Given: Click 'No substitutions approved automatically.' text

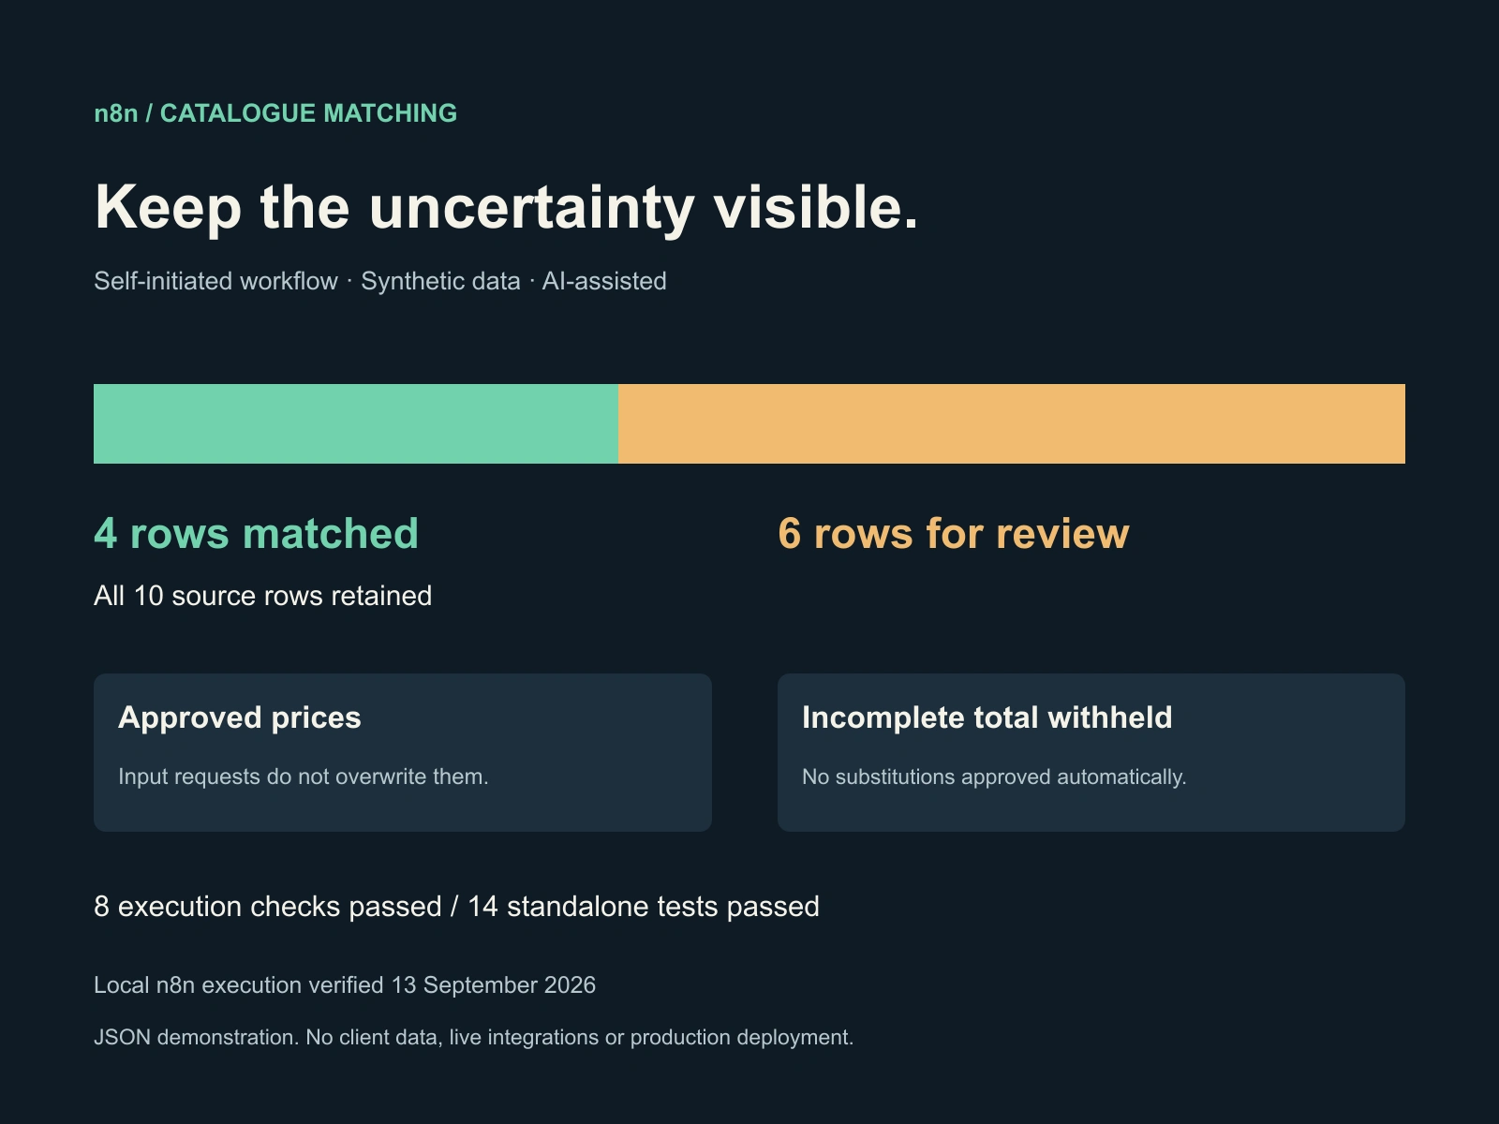Looking at the screenshot, I should (994, 776).
